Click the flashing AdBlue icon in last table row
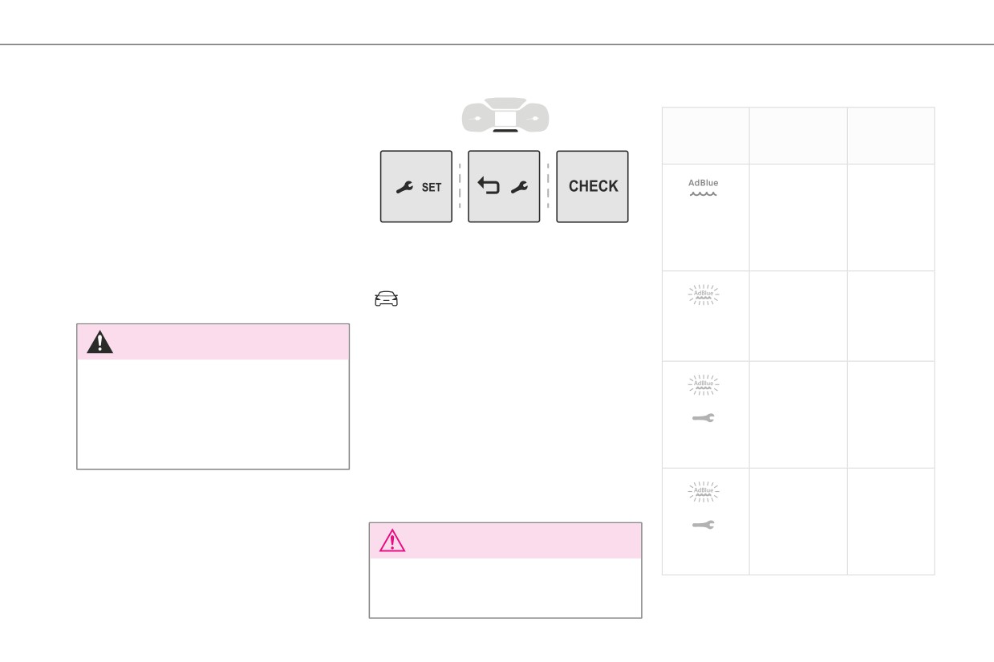 [705, 493]
